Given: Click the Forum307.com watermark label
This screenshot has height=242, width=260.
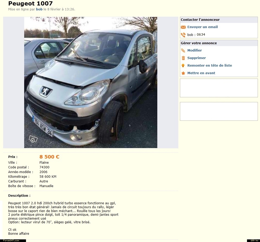Looking at the screenshot, I should point(13,240).
